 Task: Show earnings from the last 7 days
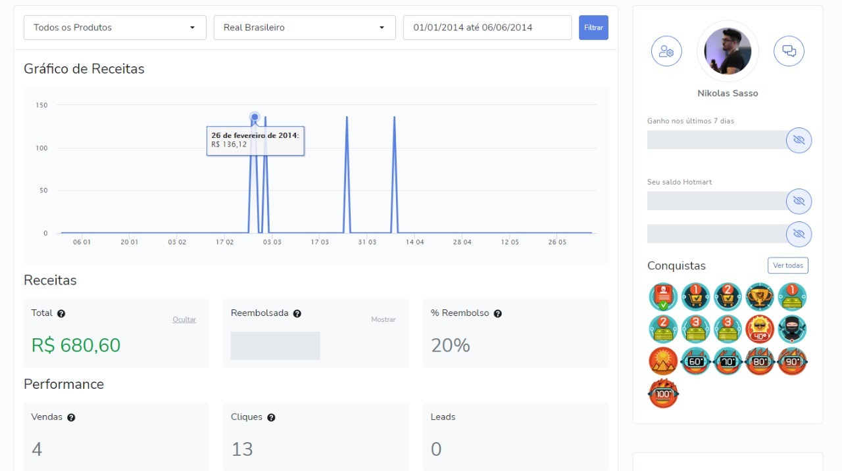tap(799, 140)
